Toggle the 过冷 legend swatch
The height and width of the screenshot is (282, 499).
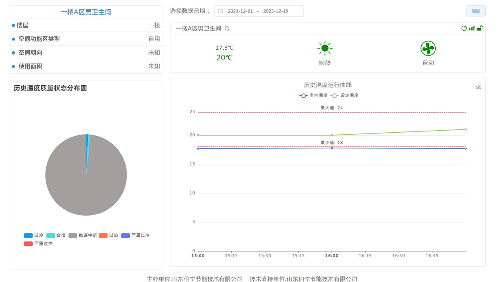[x=28, y=235]
